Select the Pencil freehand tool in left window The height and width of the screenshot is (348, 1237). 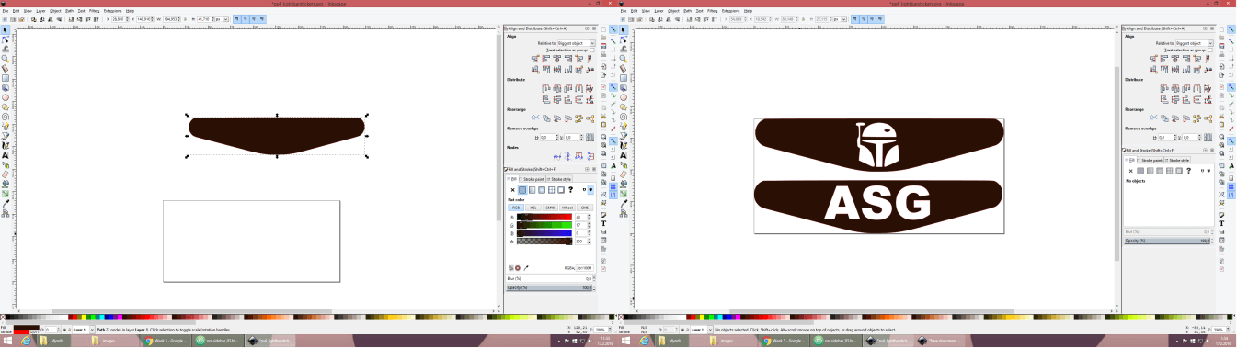(6, 126)
